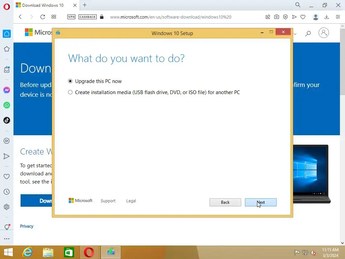Open shopping bag icon in Opera sidebar
This screenshot has height=259, width=345.
(x=7, y=69)
